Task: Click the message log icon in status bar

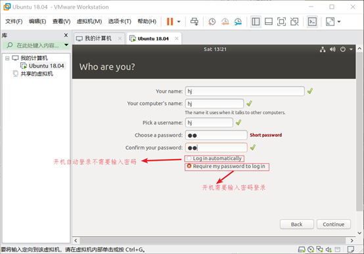Action: tap(351, 249)
